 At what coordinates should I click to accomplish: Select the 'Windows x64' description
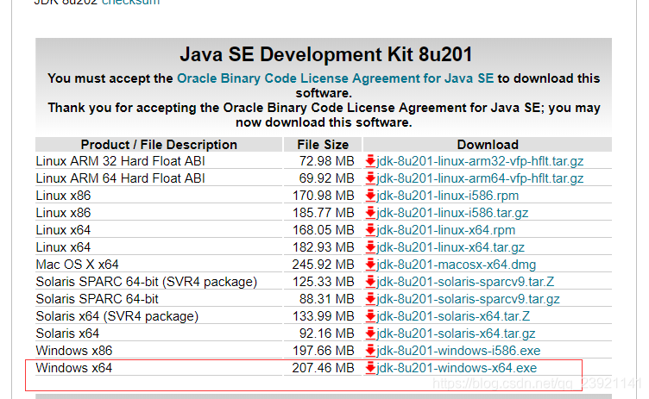(x=74, y=368)
